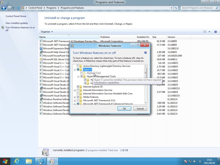Open View installed updates link

tap(17, 23)
